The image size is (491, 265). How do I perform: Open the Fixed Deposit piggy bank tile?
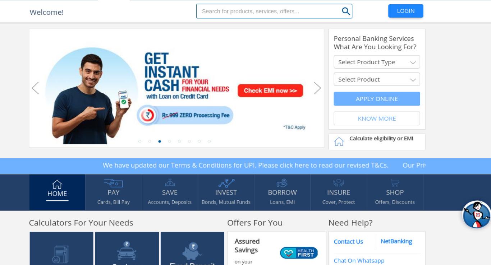[x=192, y=248]
